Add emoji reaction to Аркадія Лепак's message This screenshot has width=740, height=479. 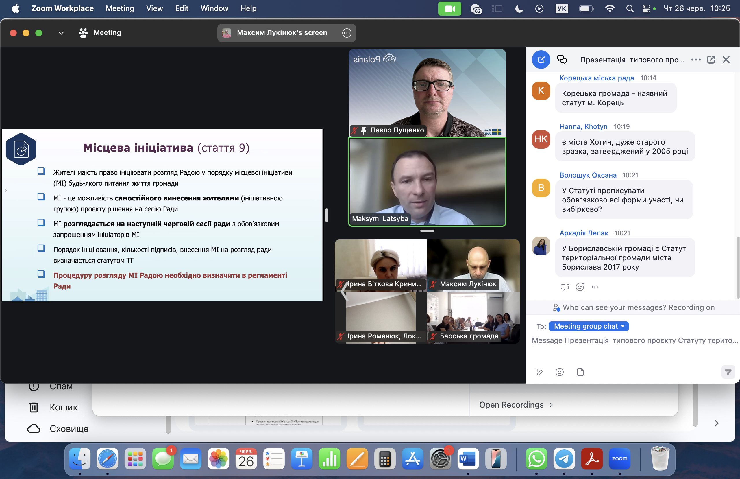(580, 287)
